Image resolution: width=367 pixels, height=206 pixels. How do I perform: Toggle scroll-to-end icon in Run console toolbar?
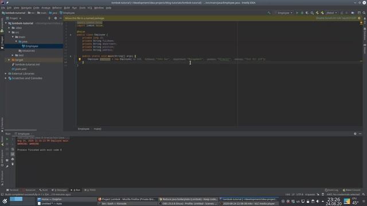click(13, 154)
